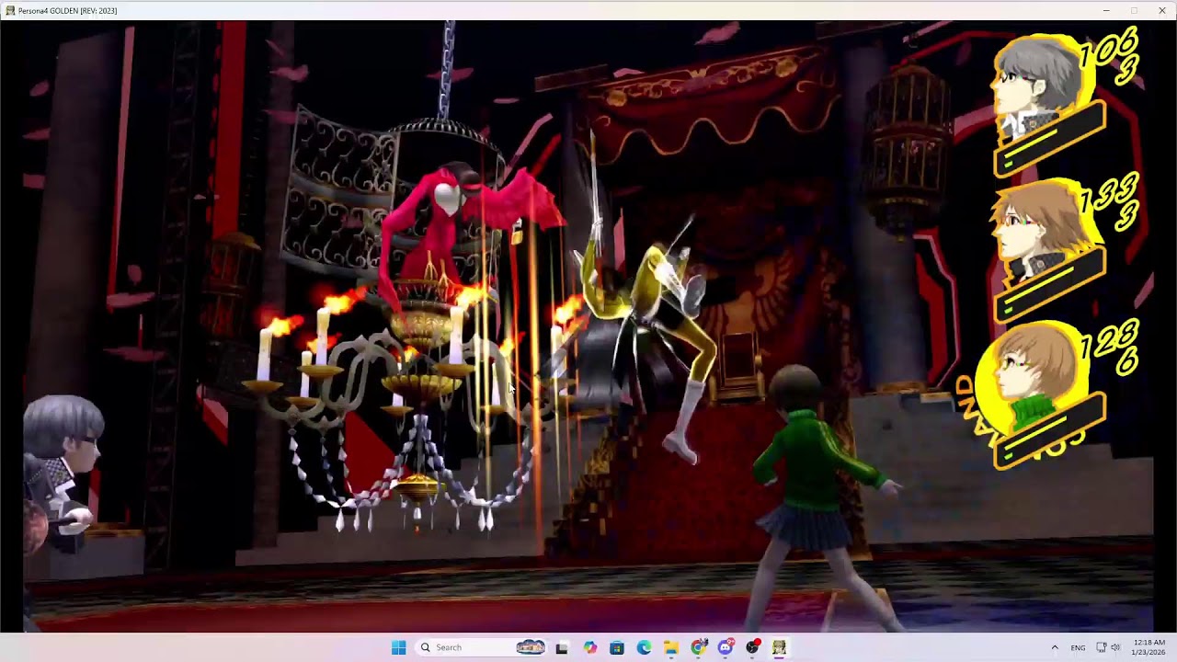The width and height of the screenshot is (1177, 662).
Task: Close the Persona 4 Golden window
Action: (1162, 10)
